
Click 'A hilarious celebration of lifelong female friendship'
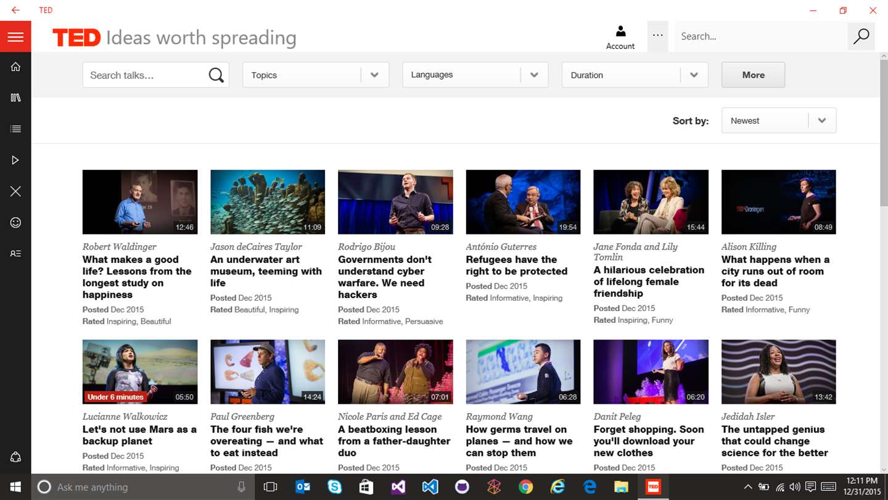tap(649, 281)
